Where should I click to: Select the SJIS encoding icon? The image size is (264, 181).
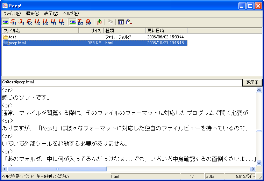tap(14, 22)
